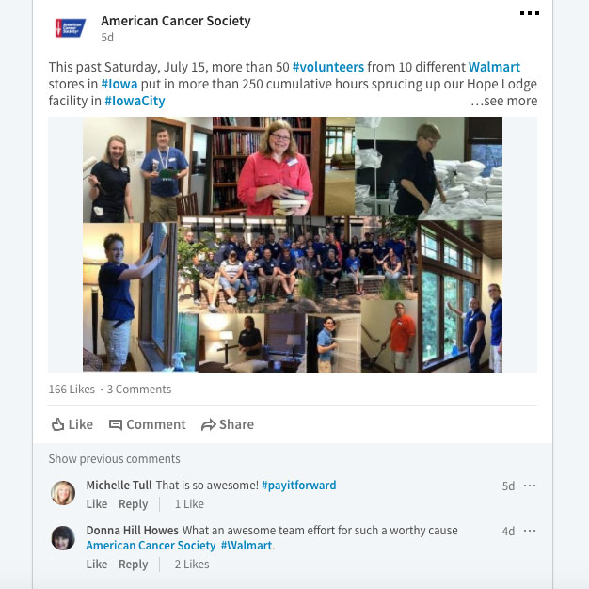The height and width of the screenshot is (589, 589).
Task: Open Michelle Tull's profile picture
Action: [x=63, y=492]
